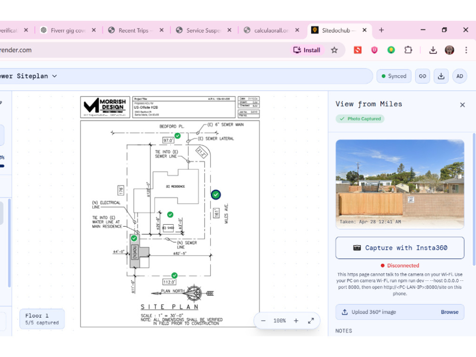476x357 pixels.
Task: Switch to the Fiverr gig tab
Action: point(68,30)
